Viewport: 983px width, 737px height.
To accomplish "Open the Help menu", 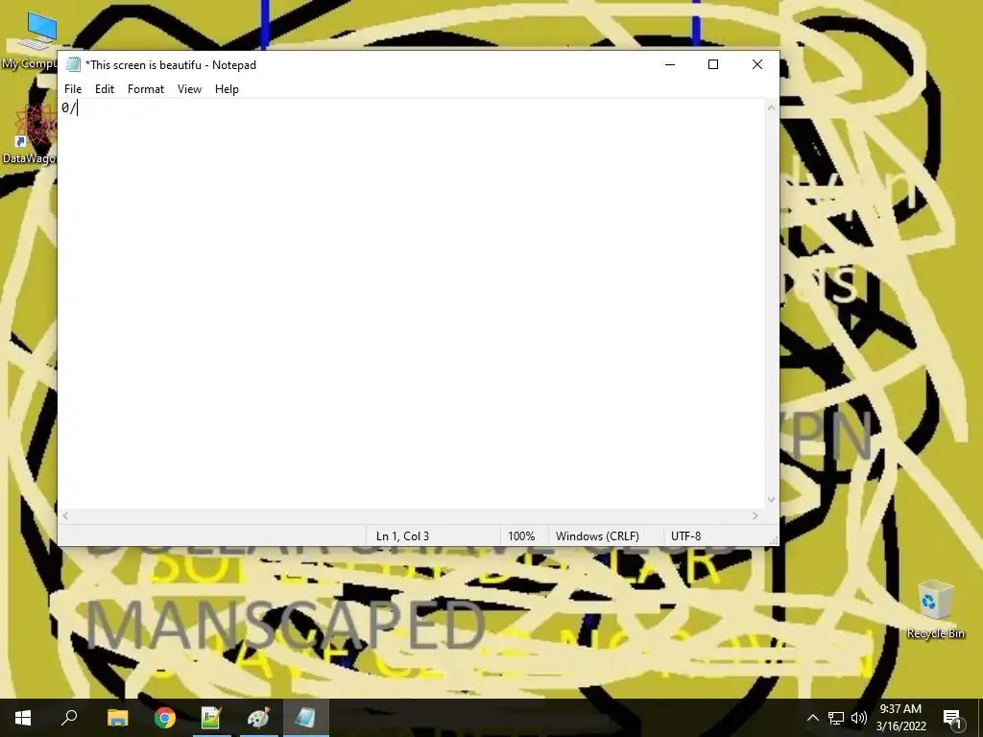I will pos(227,89).
